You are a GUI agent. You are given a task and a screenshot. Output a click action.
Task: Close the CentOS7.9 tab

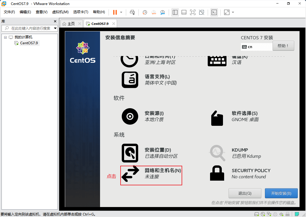[114, 24]
